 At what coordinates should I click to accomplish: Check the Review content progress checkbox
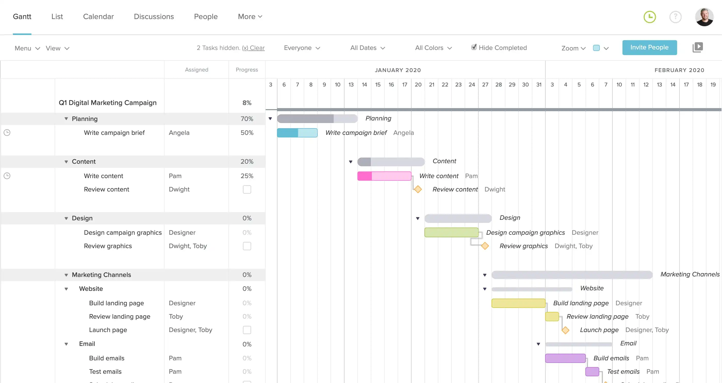(247, 189)
